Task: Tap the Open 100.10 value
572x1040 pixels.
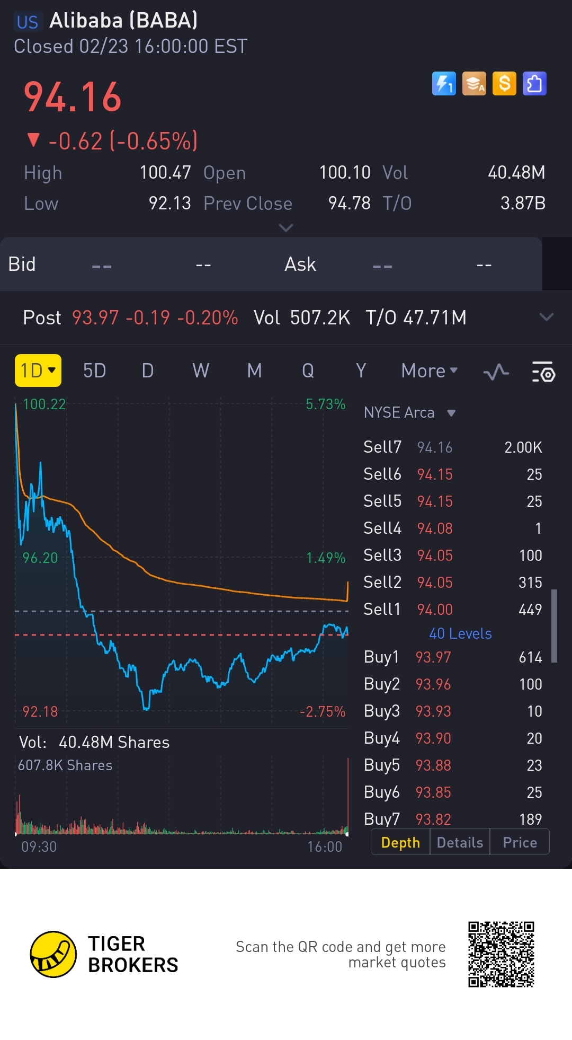Action: coord(345,172)
